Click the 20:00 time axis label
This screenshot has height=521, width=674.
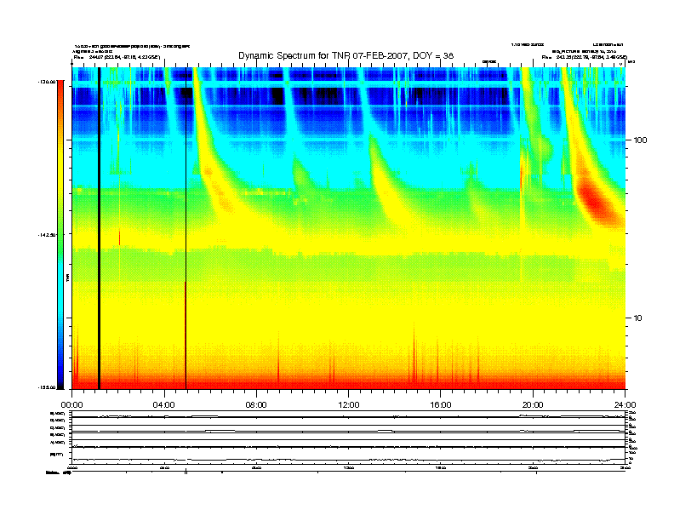(533, 405)
